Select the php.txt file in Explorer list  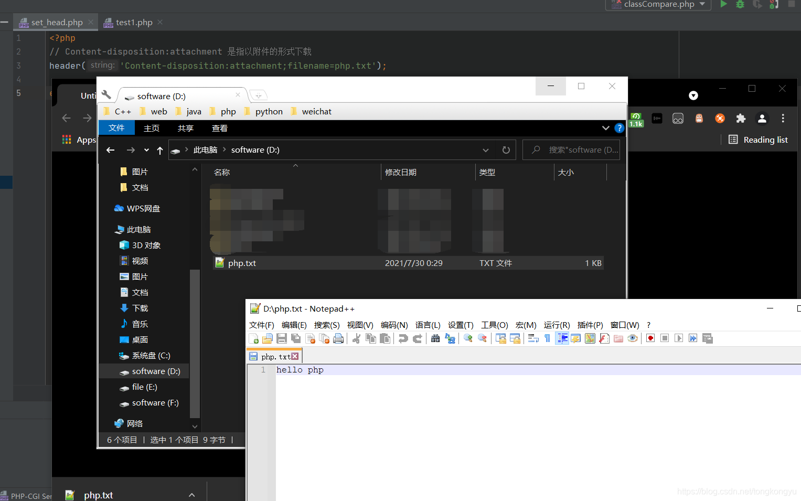408,263
